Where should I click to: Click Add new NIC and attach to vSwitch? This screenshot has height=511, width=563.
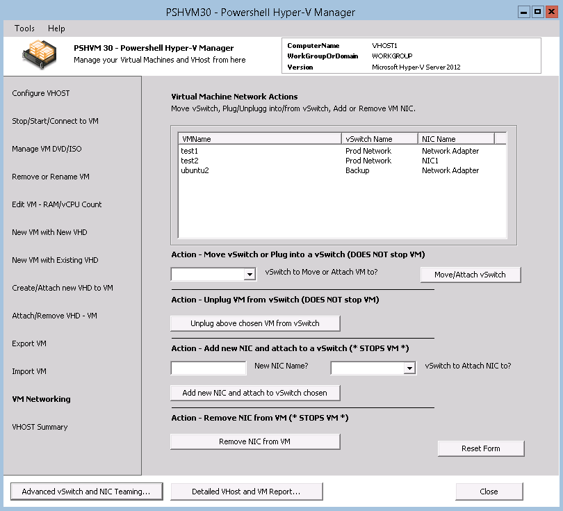pos(255,393)
